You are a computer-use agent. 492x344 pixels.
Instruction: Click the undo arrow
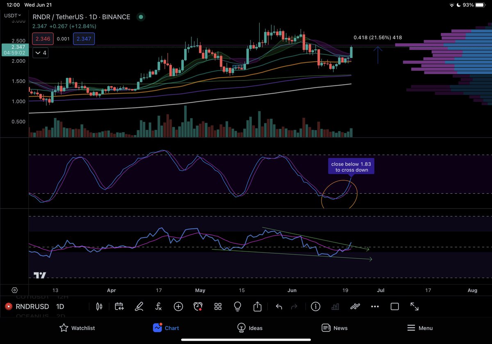[279, 306]
